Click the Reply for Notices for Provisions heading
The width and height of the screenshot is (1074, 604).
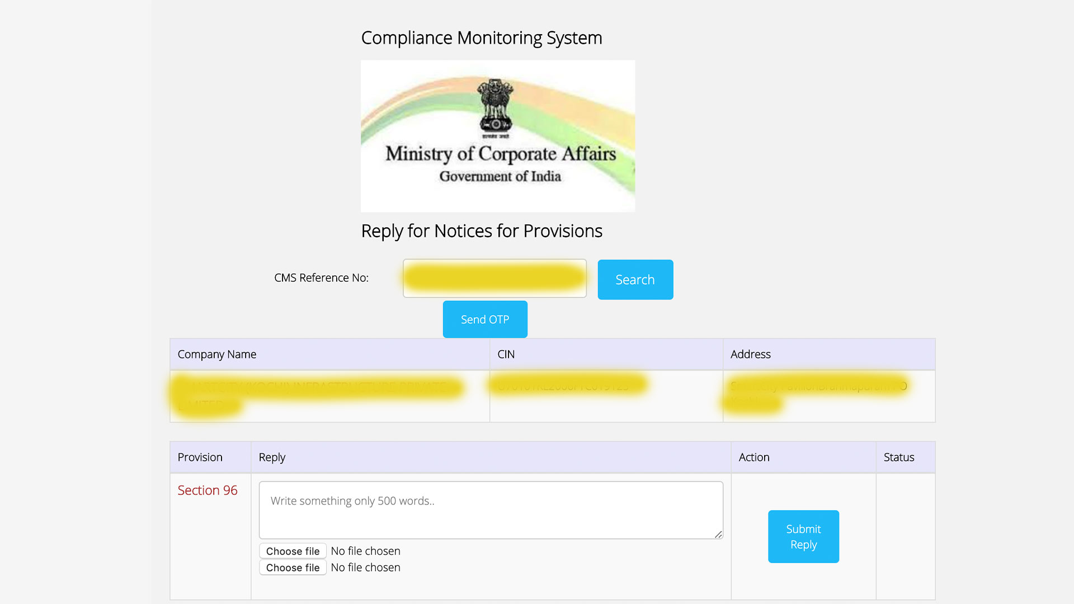pyautogui.click(x=481, y=230)
